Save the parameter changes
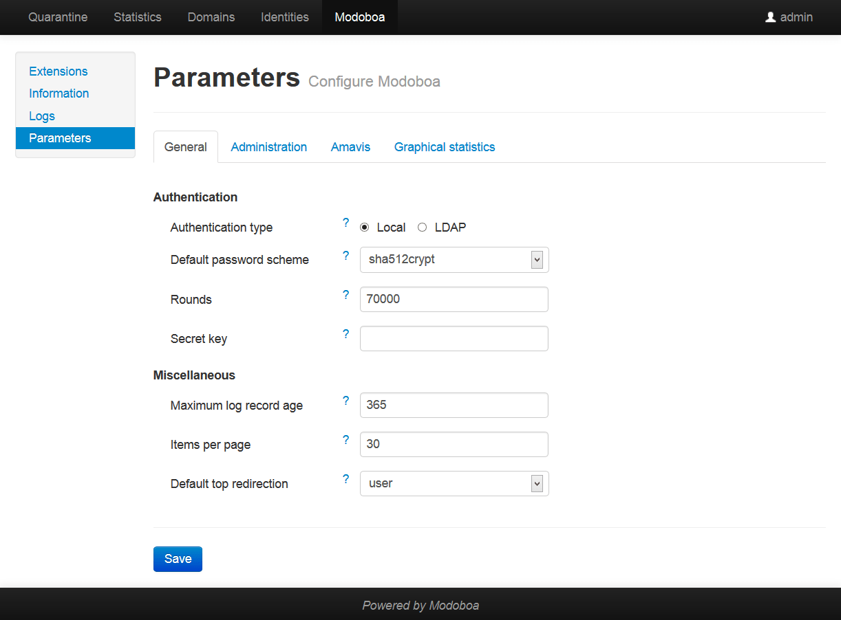 (x=178, y=559)
